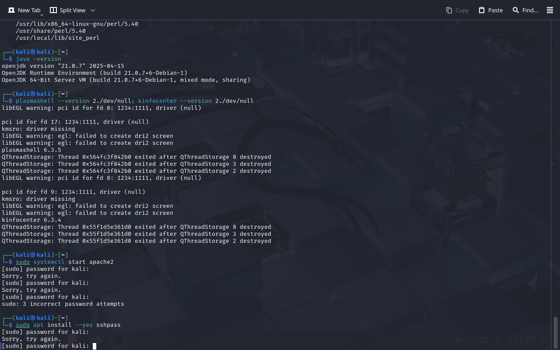Click the 'java -version' command
Image resolution: width=560 pixels, height=350 pixels.
coord(38,59)
